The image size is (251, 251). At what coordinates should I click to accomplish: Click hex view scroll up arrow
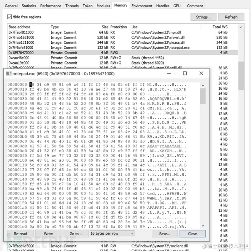click(x=203, y=86)
